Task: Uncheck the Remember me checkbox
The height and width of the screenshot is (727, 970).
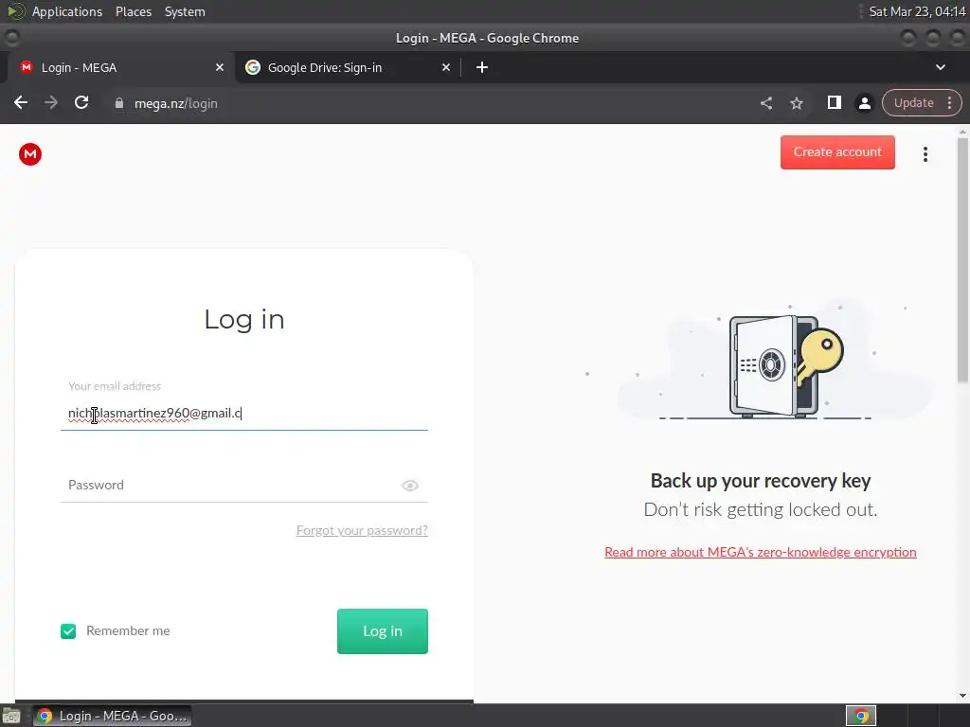Action: [68, 631]
